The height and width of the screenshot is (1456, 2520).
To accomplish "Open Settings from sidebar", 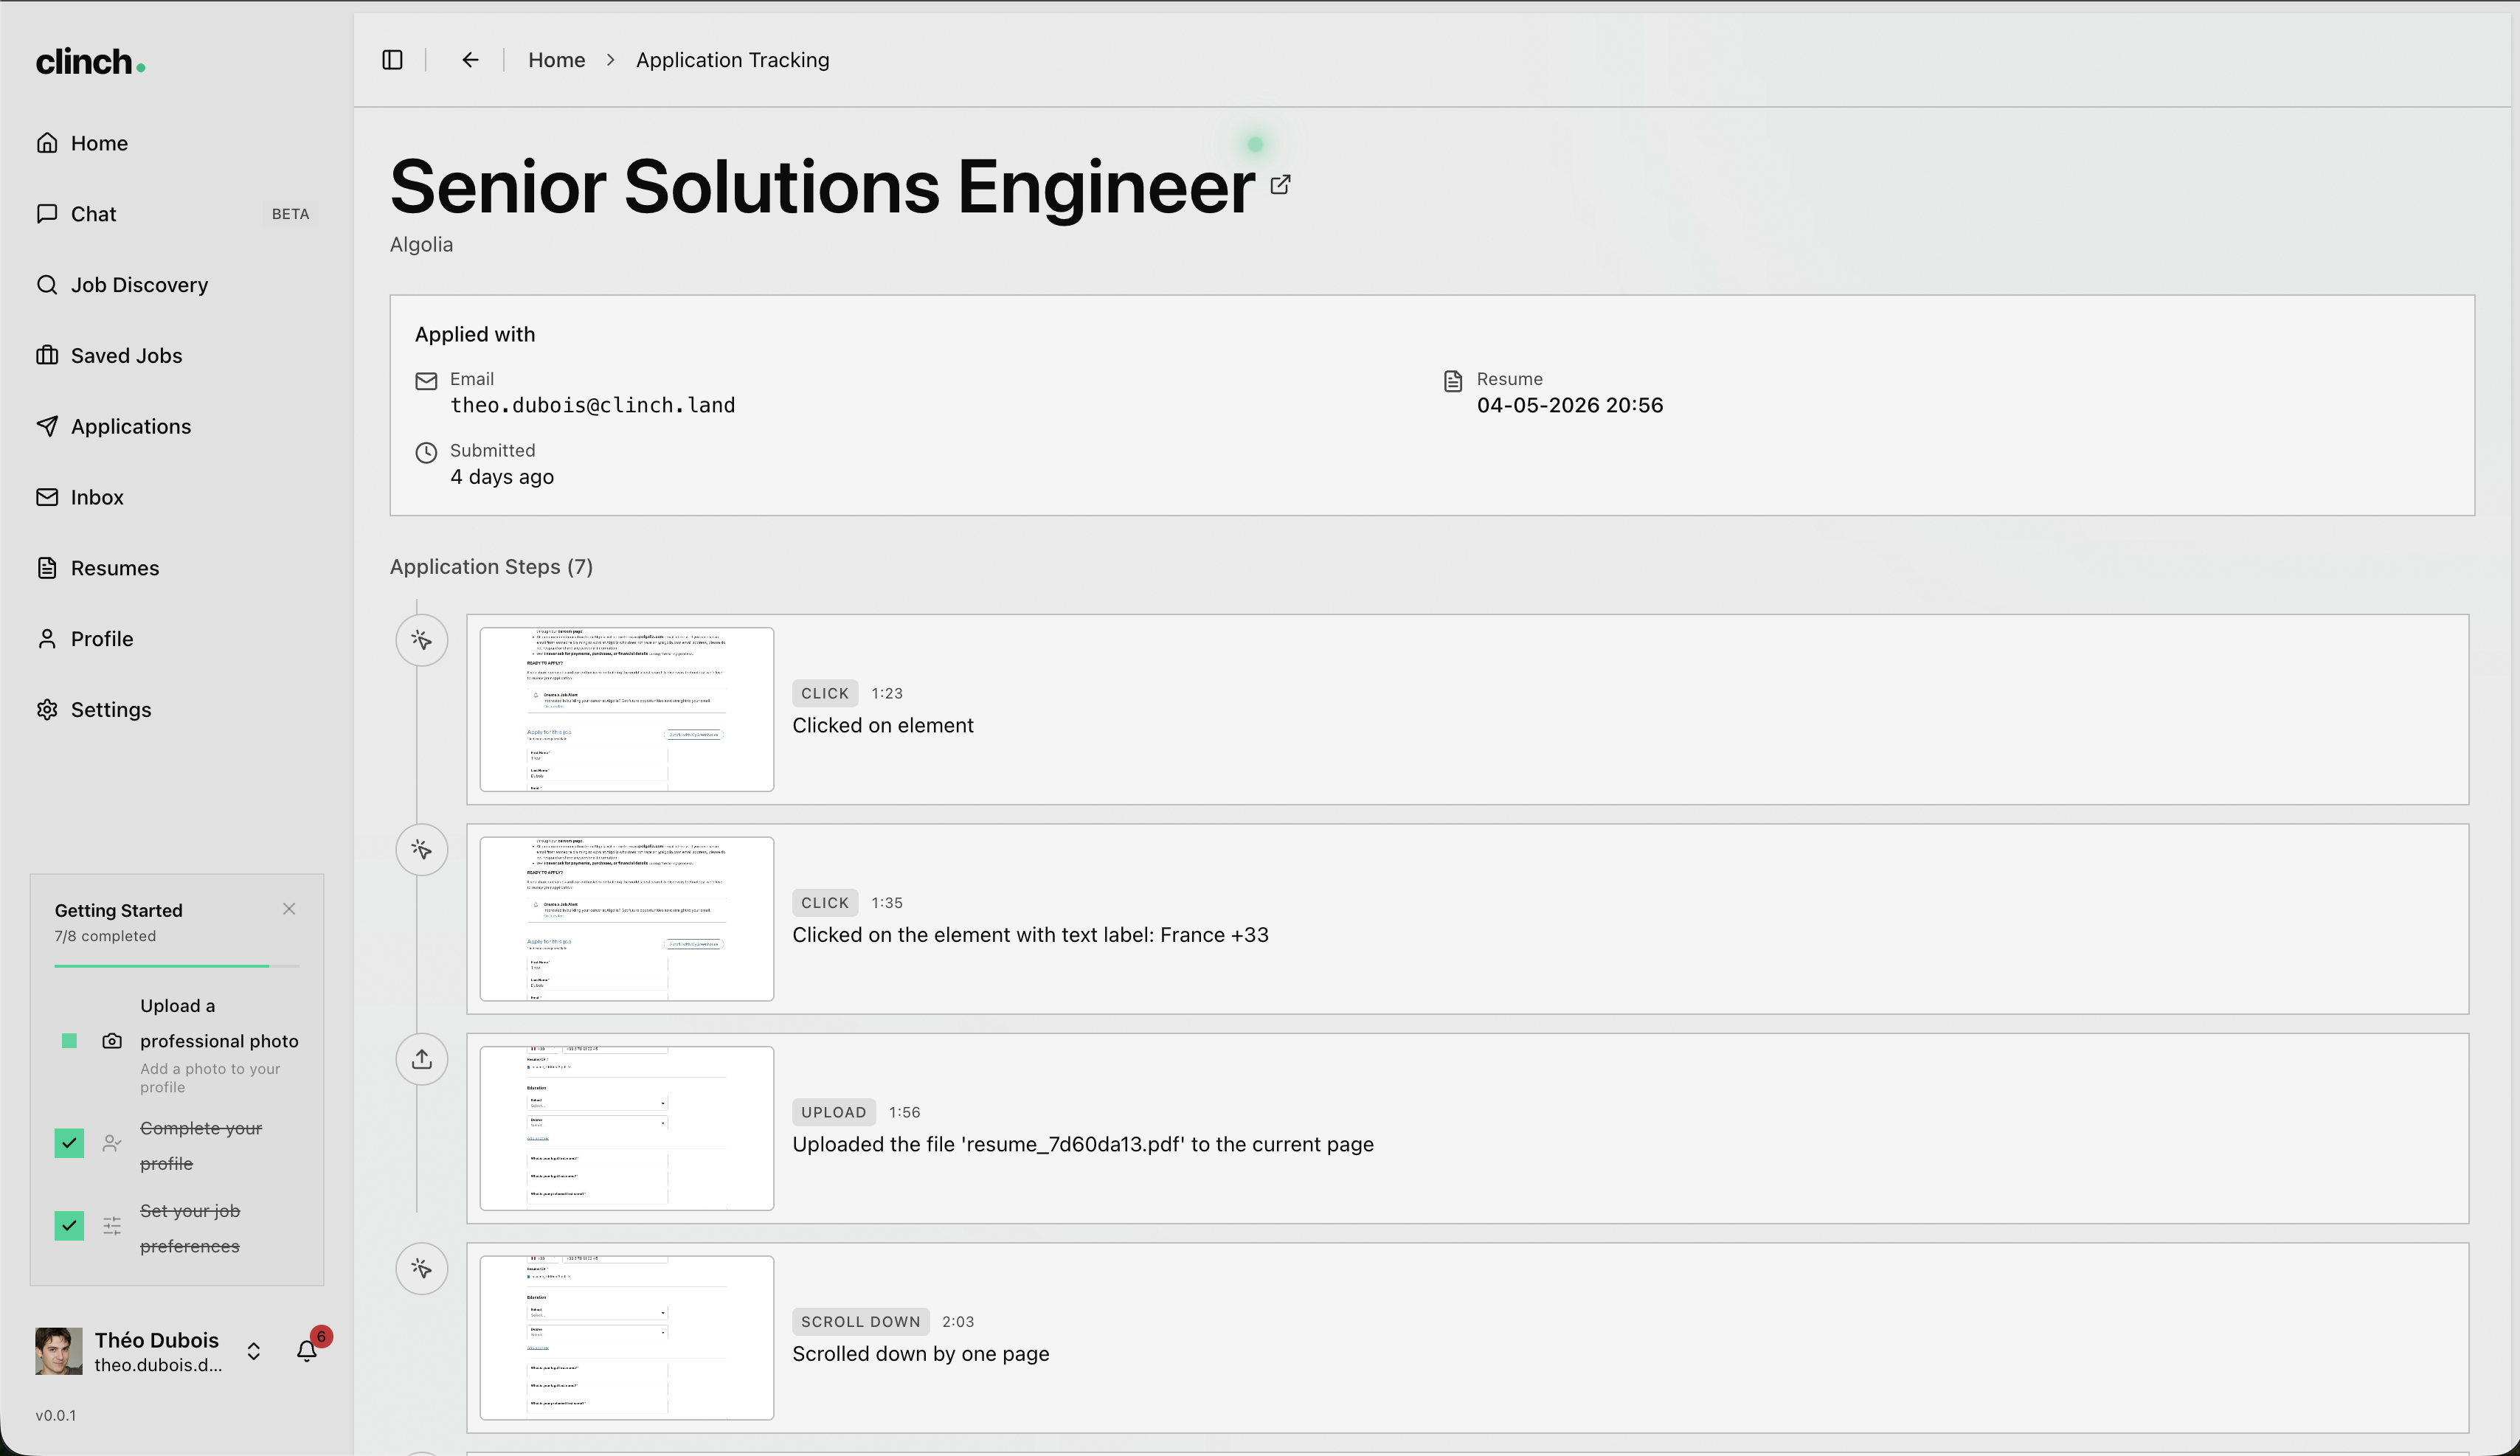I will coord(177,710).
